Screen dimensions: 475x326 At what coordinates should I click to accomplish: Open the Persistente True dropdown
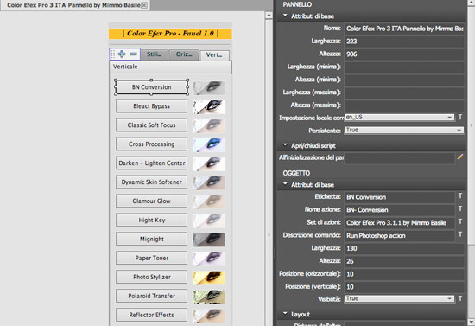404,130
